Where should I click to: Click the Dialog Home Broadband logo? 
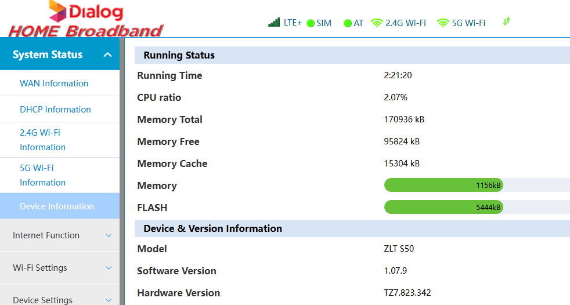tap(86, 19)
